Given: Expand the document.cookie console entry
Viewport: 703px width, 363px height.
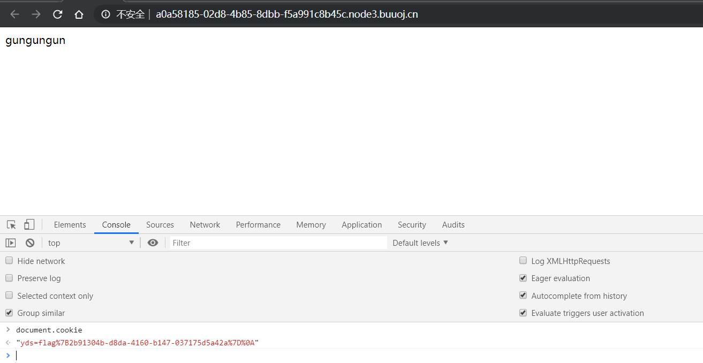Looking at the screenshot, I should click(x=7, y=330).
